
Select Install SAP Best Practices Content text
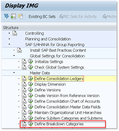coord(58,50)
